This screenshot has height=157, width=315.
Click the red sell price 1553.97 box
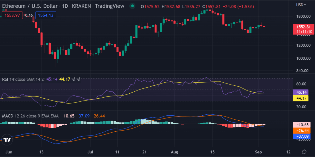12,15
